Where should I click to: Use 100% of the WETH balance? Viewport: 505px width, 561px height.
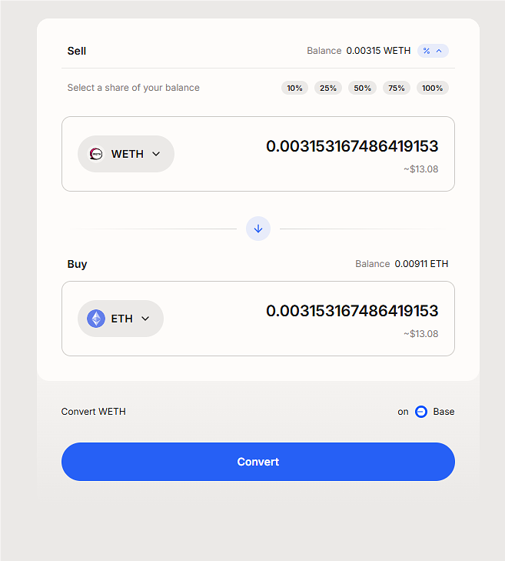click(x=432, y=88)
